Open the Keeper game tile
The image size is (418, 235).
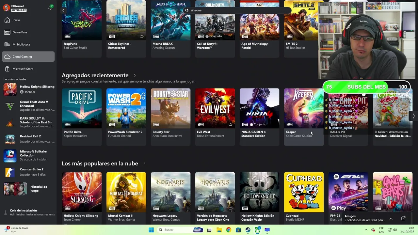click(304, 117)
